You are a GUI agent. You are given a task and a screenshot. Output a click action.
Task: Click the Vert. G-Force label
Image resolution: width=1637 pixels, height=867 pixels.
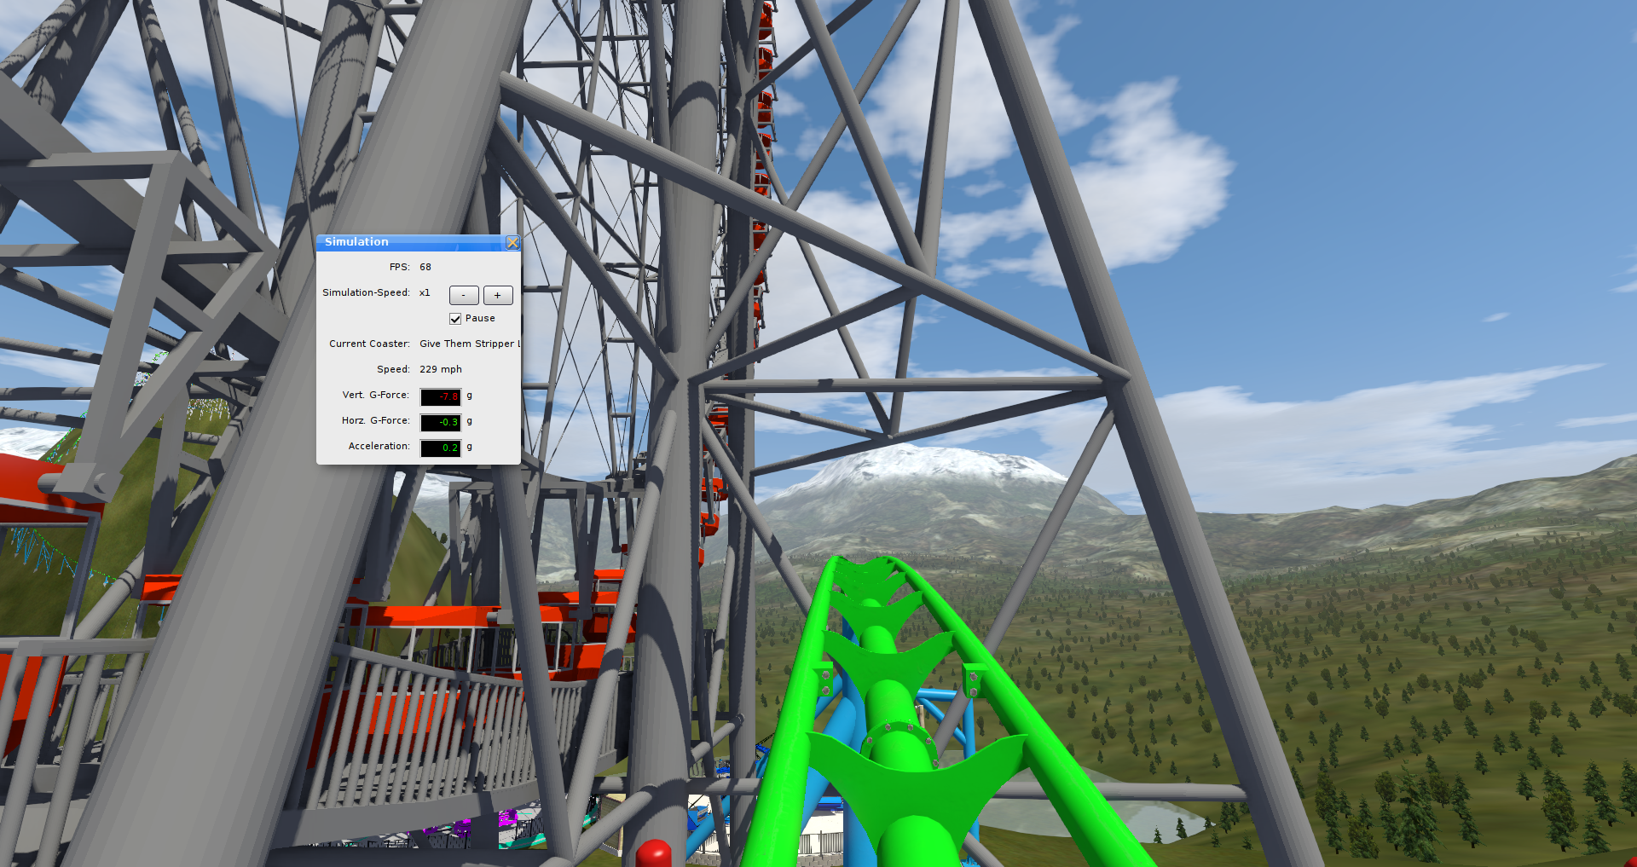tap(375, 395)
